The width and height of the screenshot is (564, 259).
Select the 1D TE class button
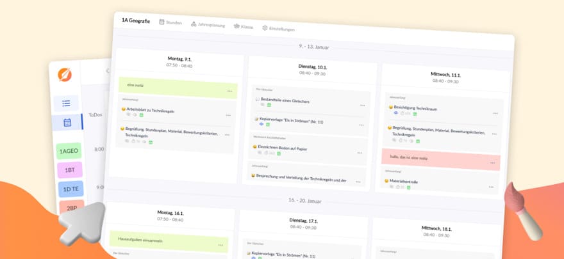[x=70, y=189]
